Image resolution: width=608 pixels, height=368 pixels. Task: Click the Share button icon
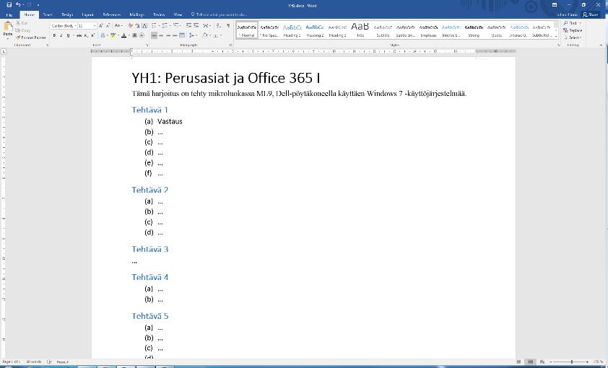(x=590, y=14)
